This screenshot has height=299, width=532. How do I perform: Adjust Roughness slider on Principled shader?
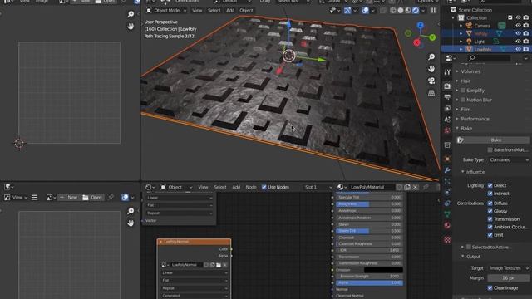coord(369,204)
